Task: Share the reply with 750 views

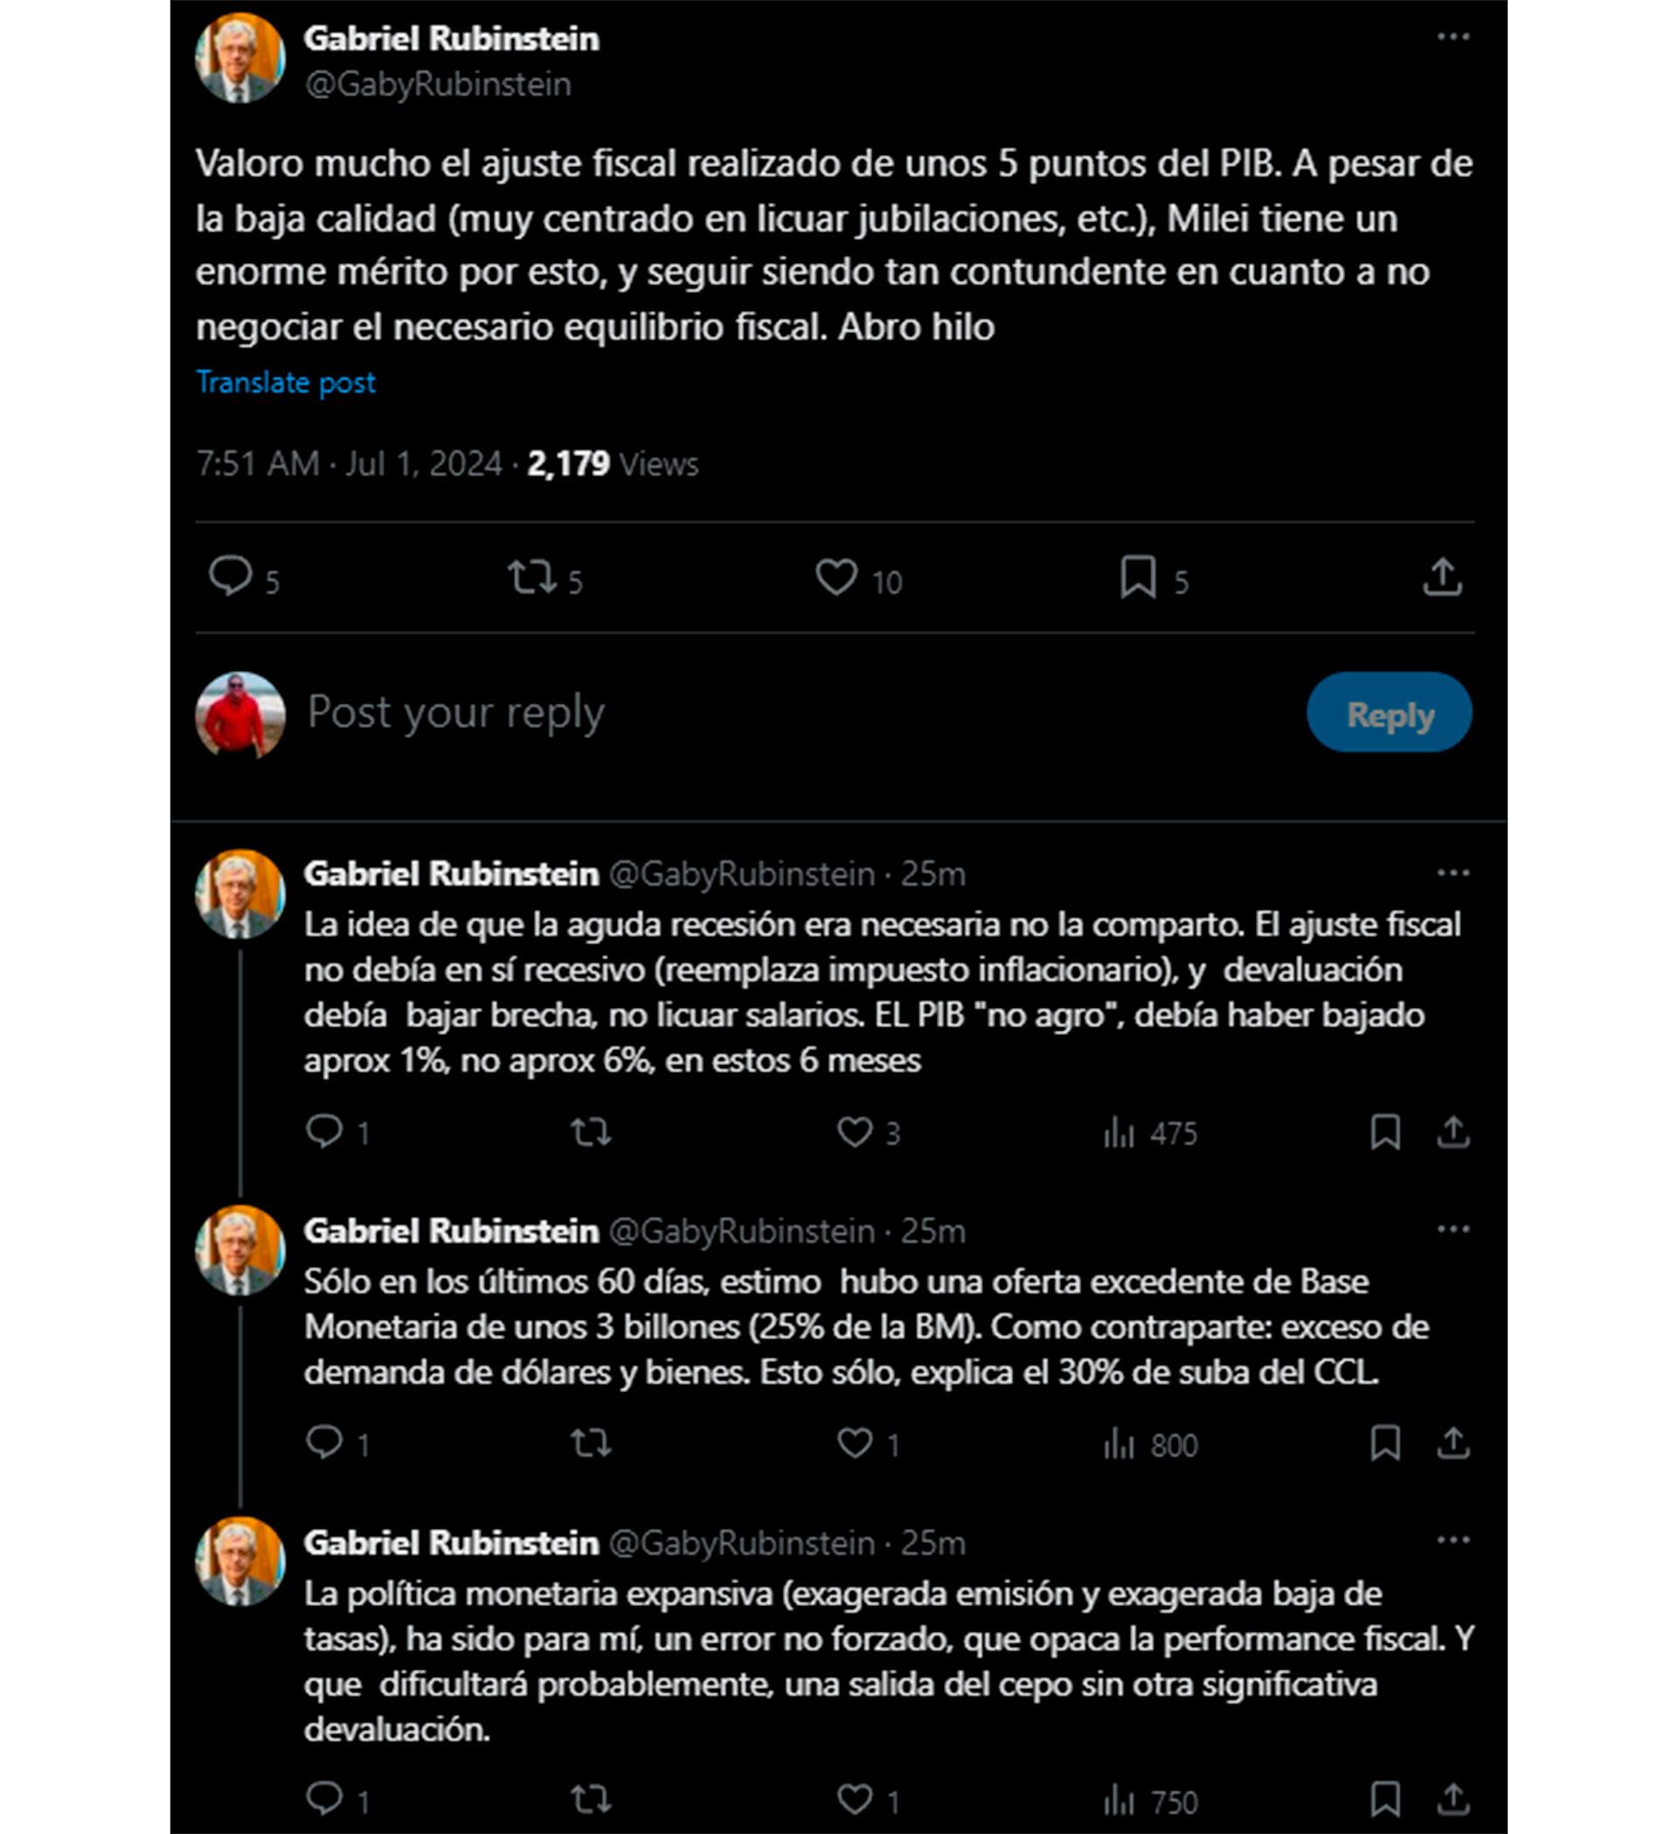Action: point(1453,1799)
